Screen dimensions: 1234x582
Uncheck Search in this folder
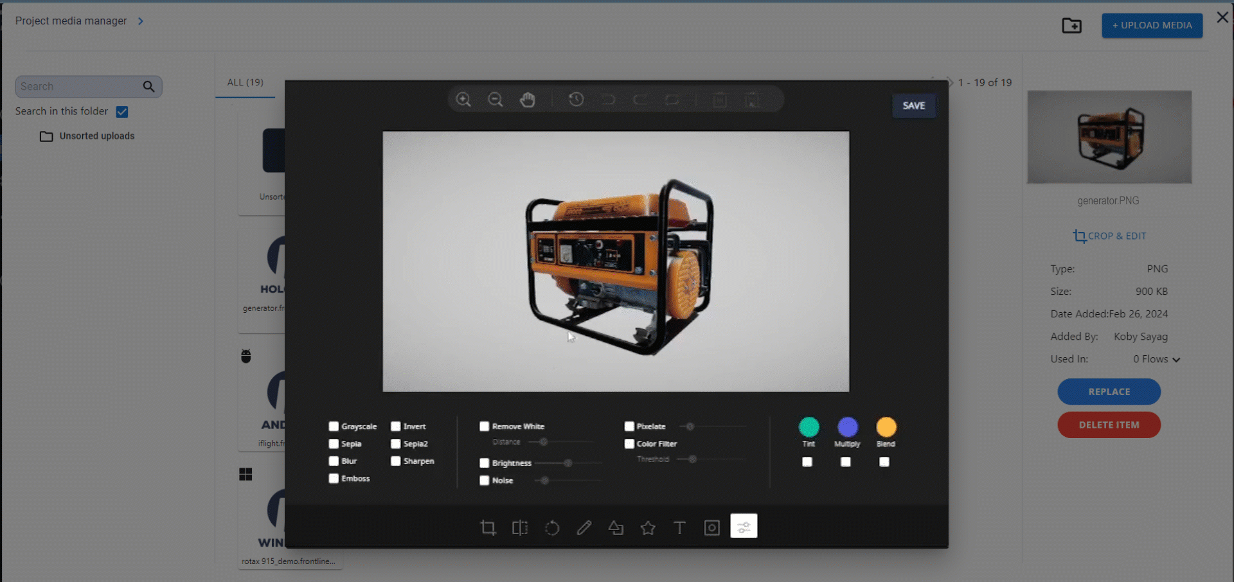(x=122, y=112)
